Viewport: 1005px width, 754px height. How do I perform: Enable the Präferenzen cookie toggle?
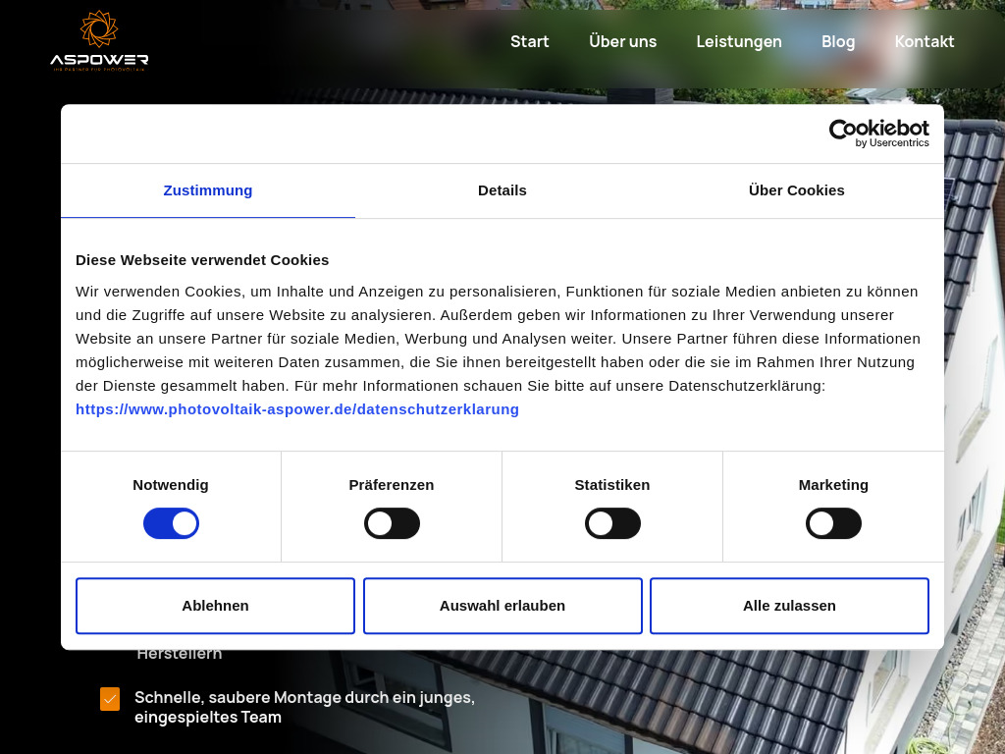(x=392, y=523)
